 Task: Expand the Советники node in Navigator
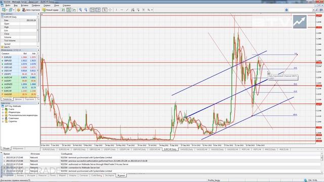pos(3,118)
